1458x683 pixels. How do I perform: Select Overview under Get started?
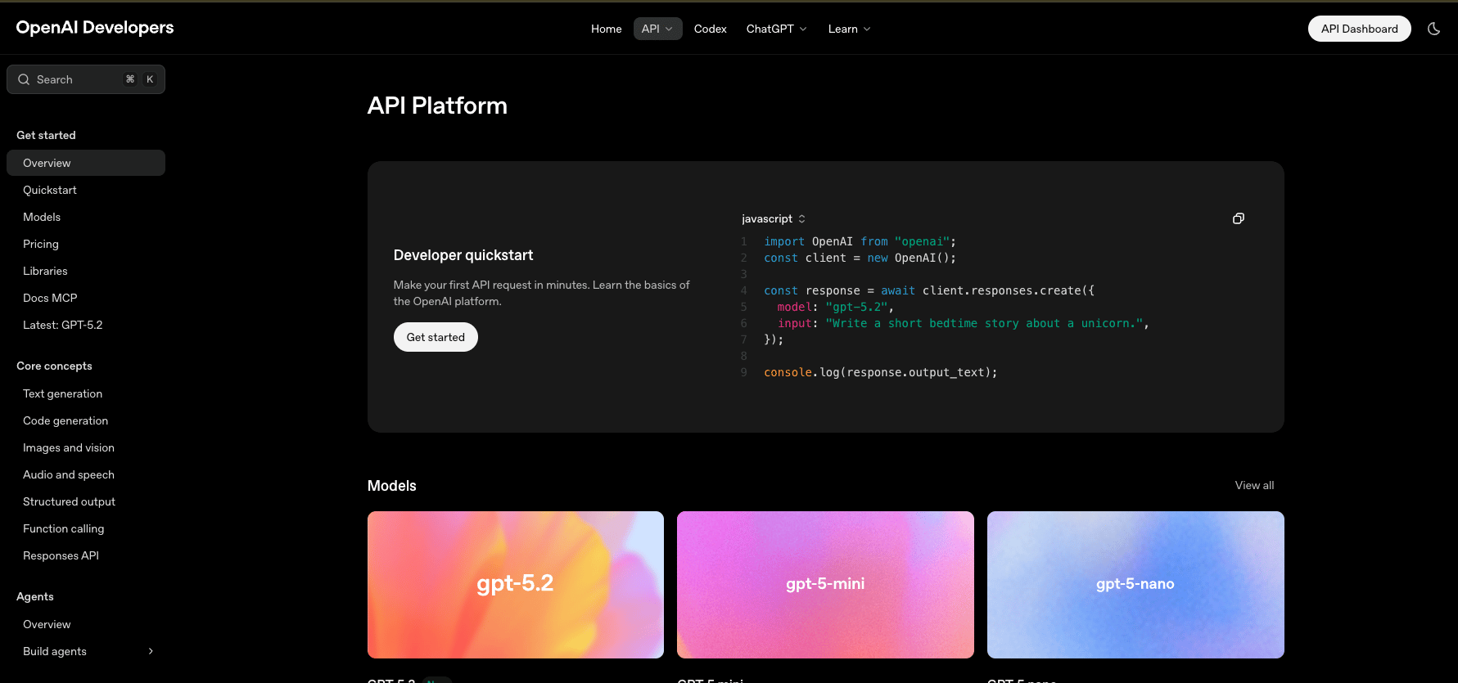click(86, 163)
